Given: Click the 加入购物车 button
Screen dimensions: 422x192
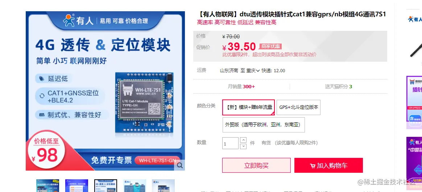Looking at the screenshot, I should click(x=328, y=166).
